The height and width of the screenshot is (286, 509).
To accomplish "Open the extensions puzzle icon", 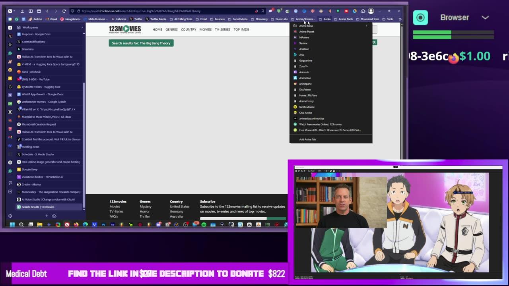I will pos(363,11).
